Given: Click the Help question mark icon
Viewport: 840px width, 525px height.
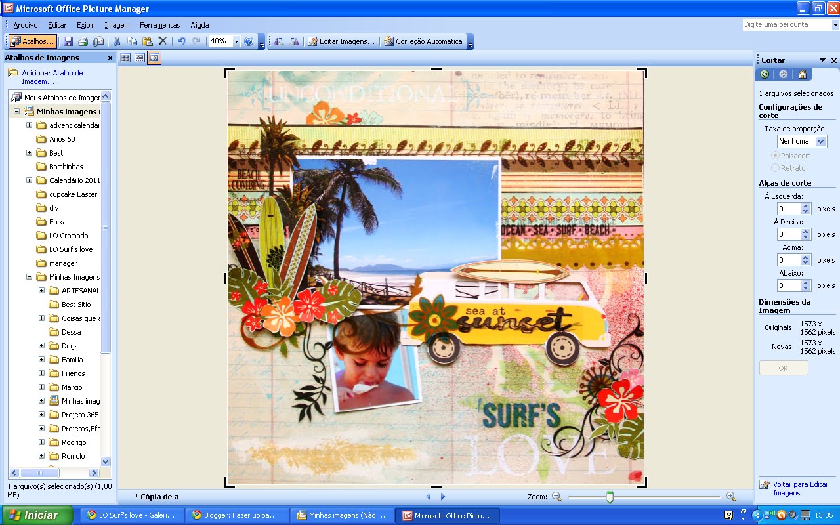Looking at the screenshot, I should point(249,41).
